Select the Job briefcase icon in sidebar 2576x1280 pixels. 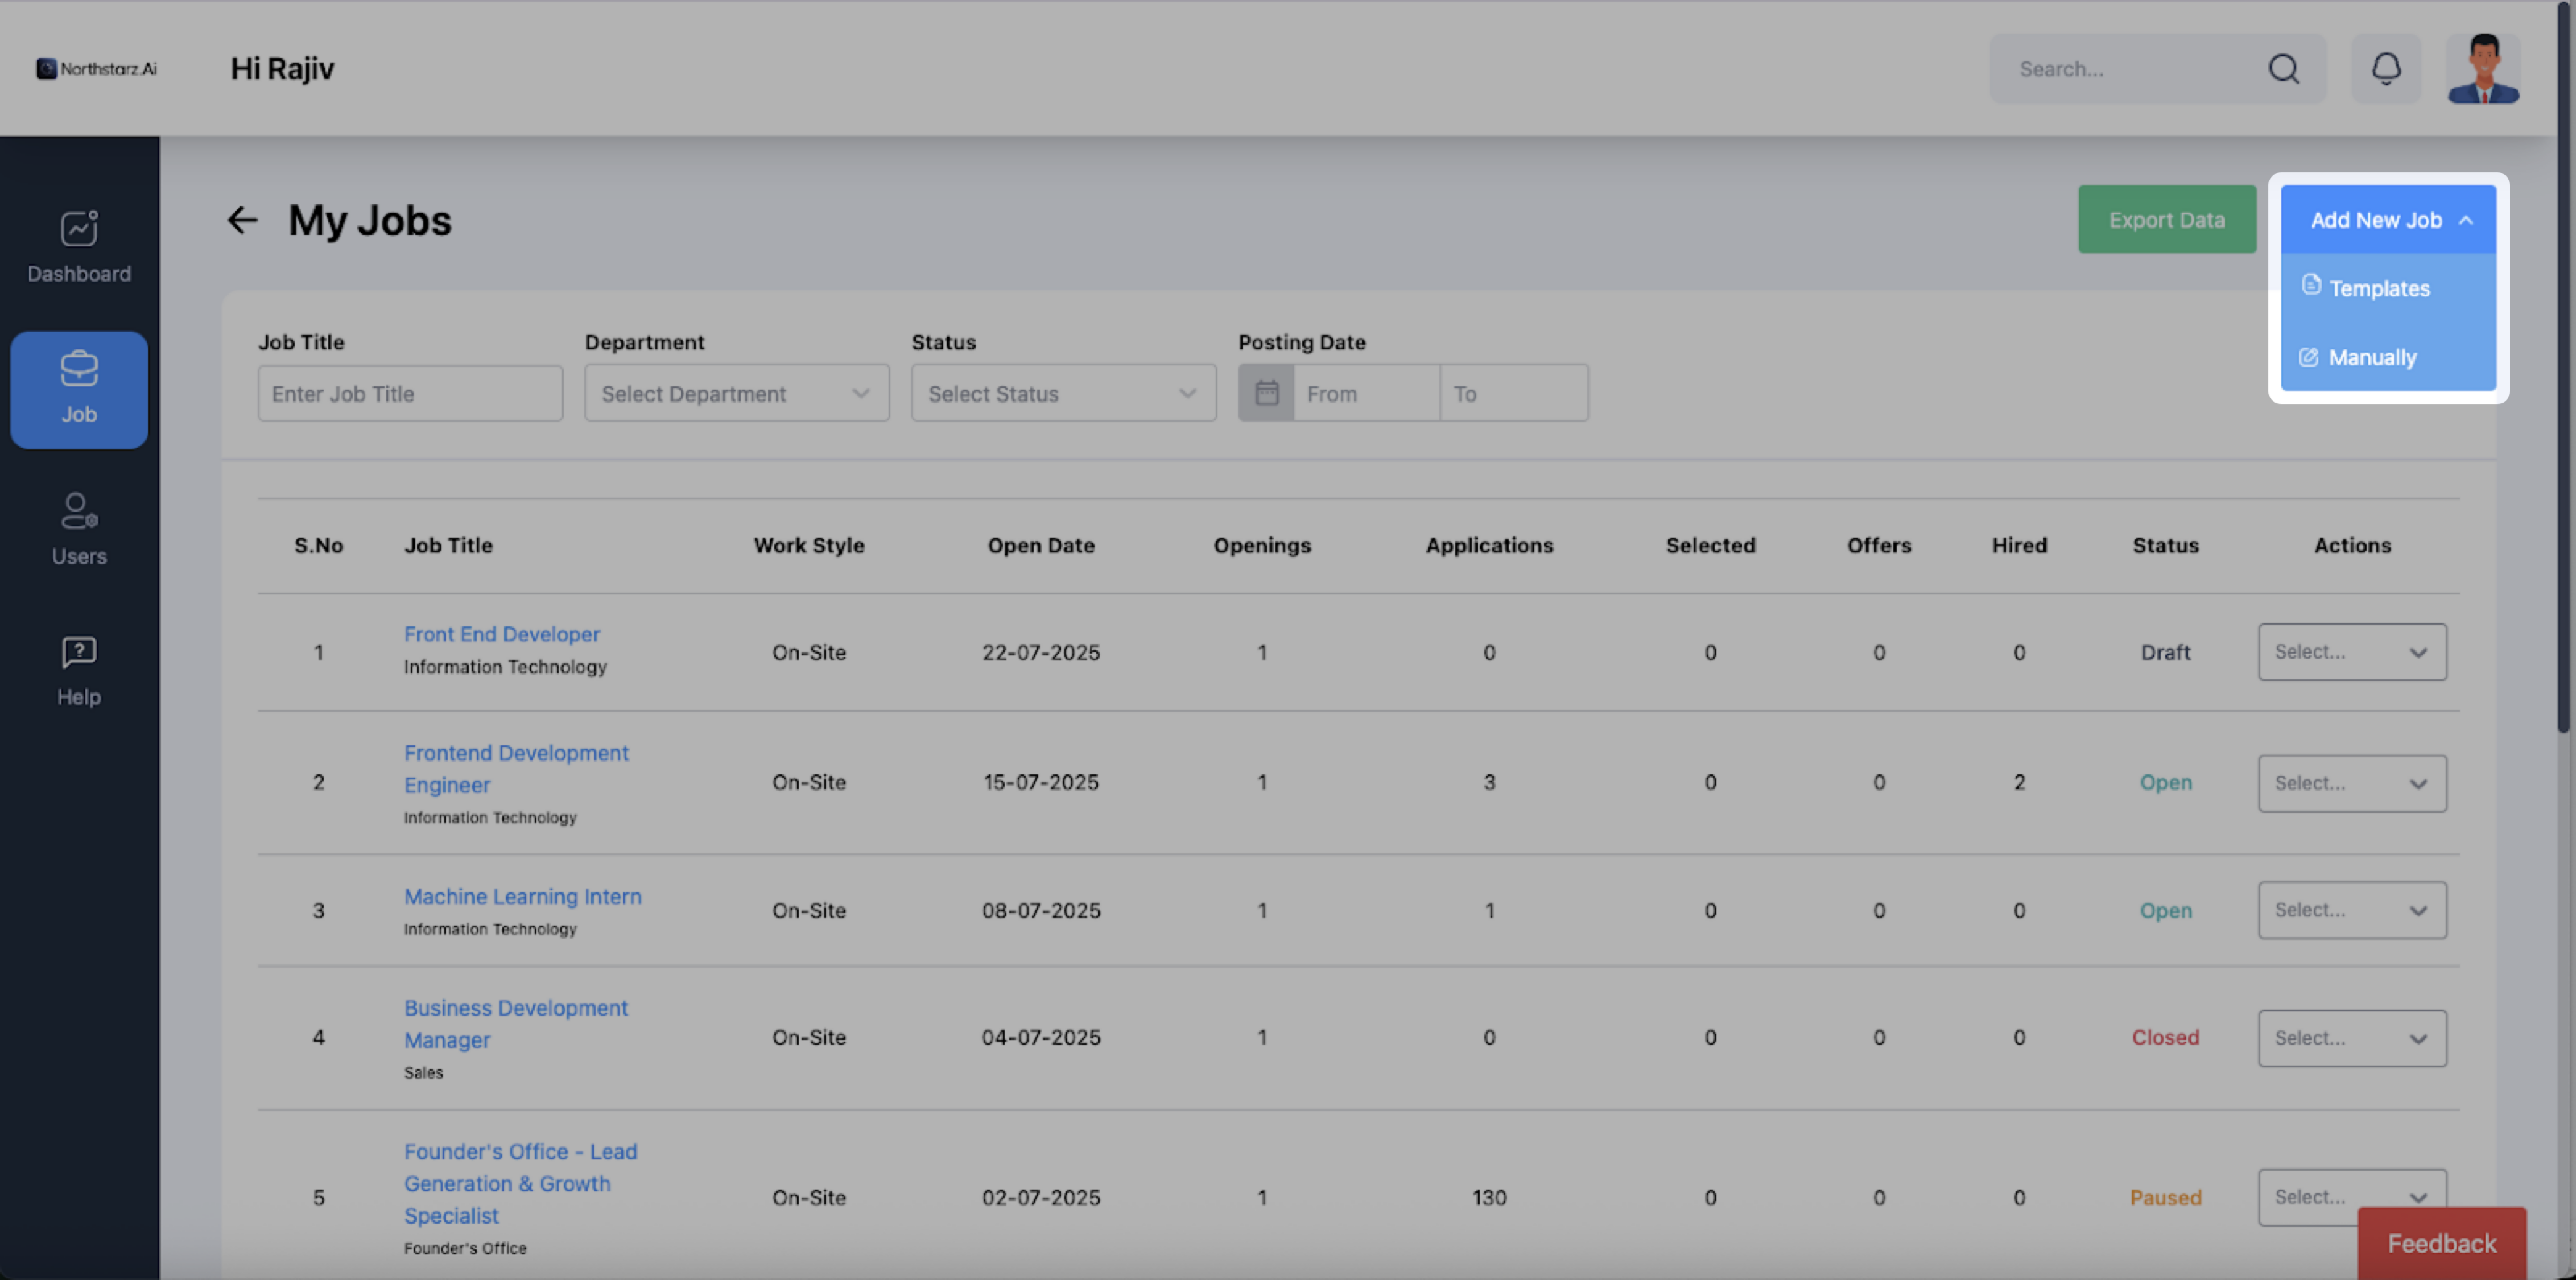pos(79,369)
